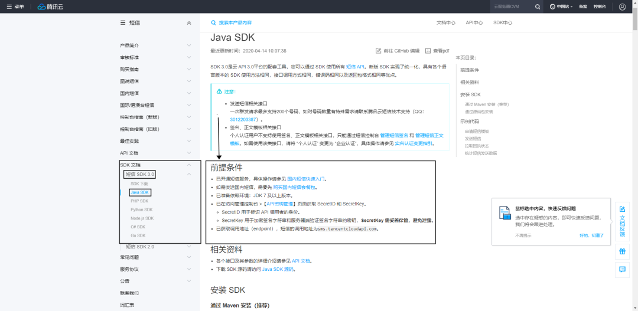The height and width of the screenshot is (311, 638).
Task: Open 管理短信签名 link
Action: (x=394, y=135)
